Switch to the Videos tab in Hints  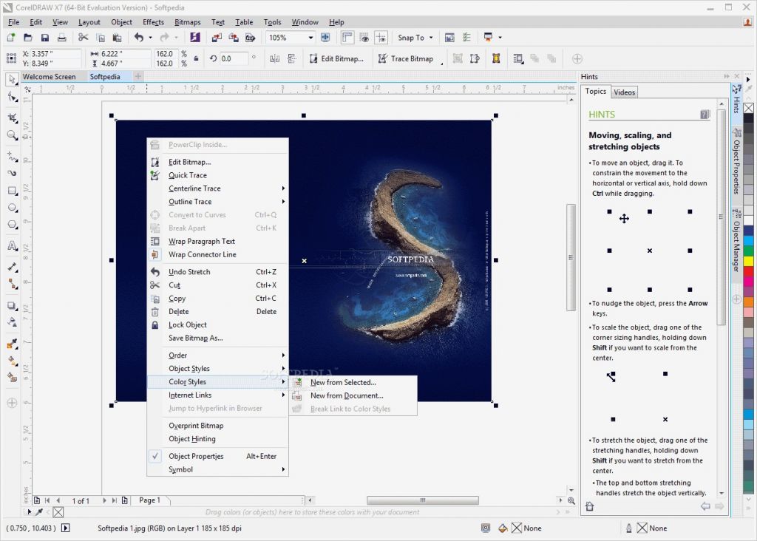[624, 92]
